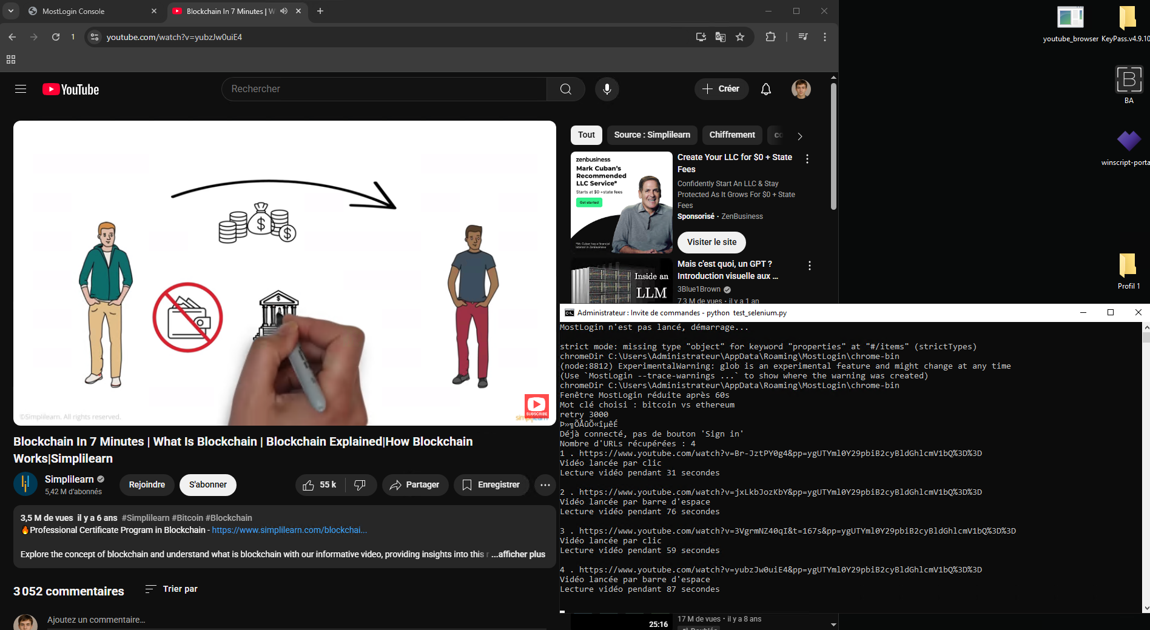This screenshot has width=1150, height=630.
Task: Open the apps grid in bookmarks bar
Action: tap(11, 59)
